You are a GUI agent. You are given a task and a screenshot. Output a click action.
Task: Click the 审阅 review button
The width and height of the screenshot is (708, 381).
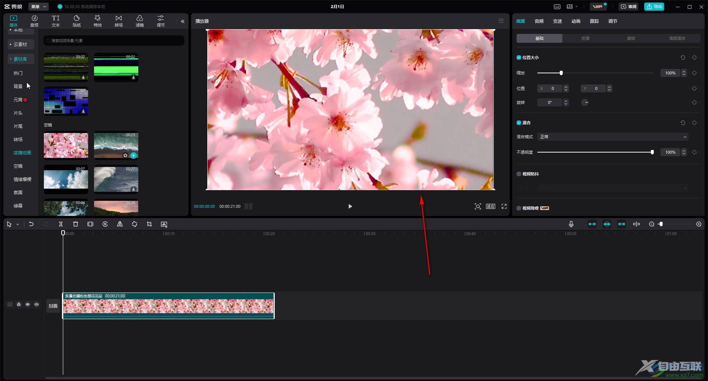(x=629, y=7)
